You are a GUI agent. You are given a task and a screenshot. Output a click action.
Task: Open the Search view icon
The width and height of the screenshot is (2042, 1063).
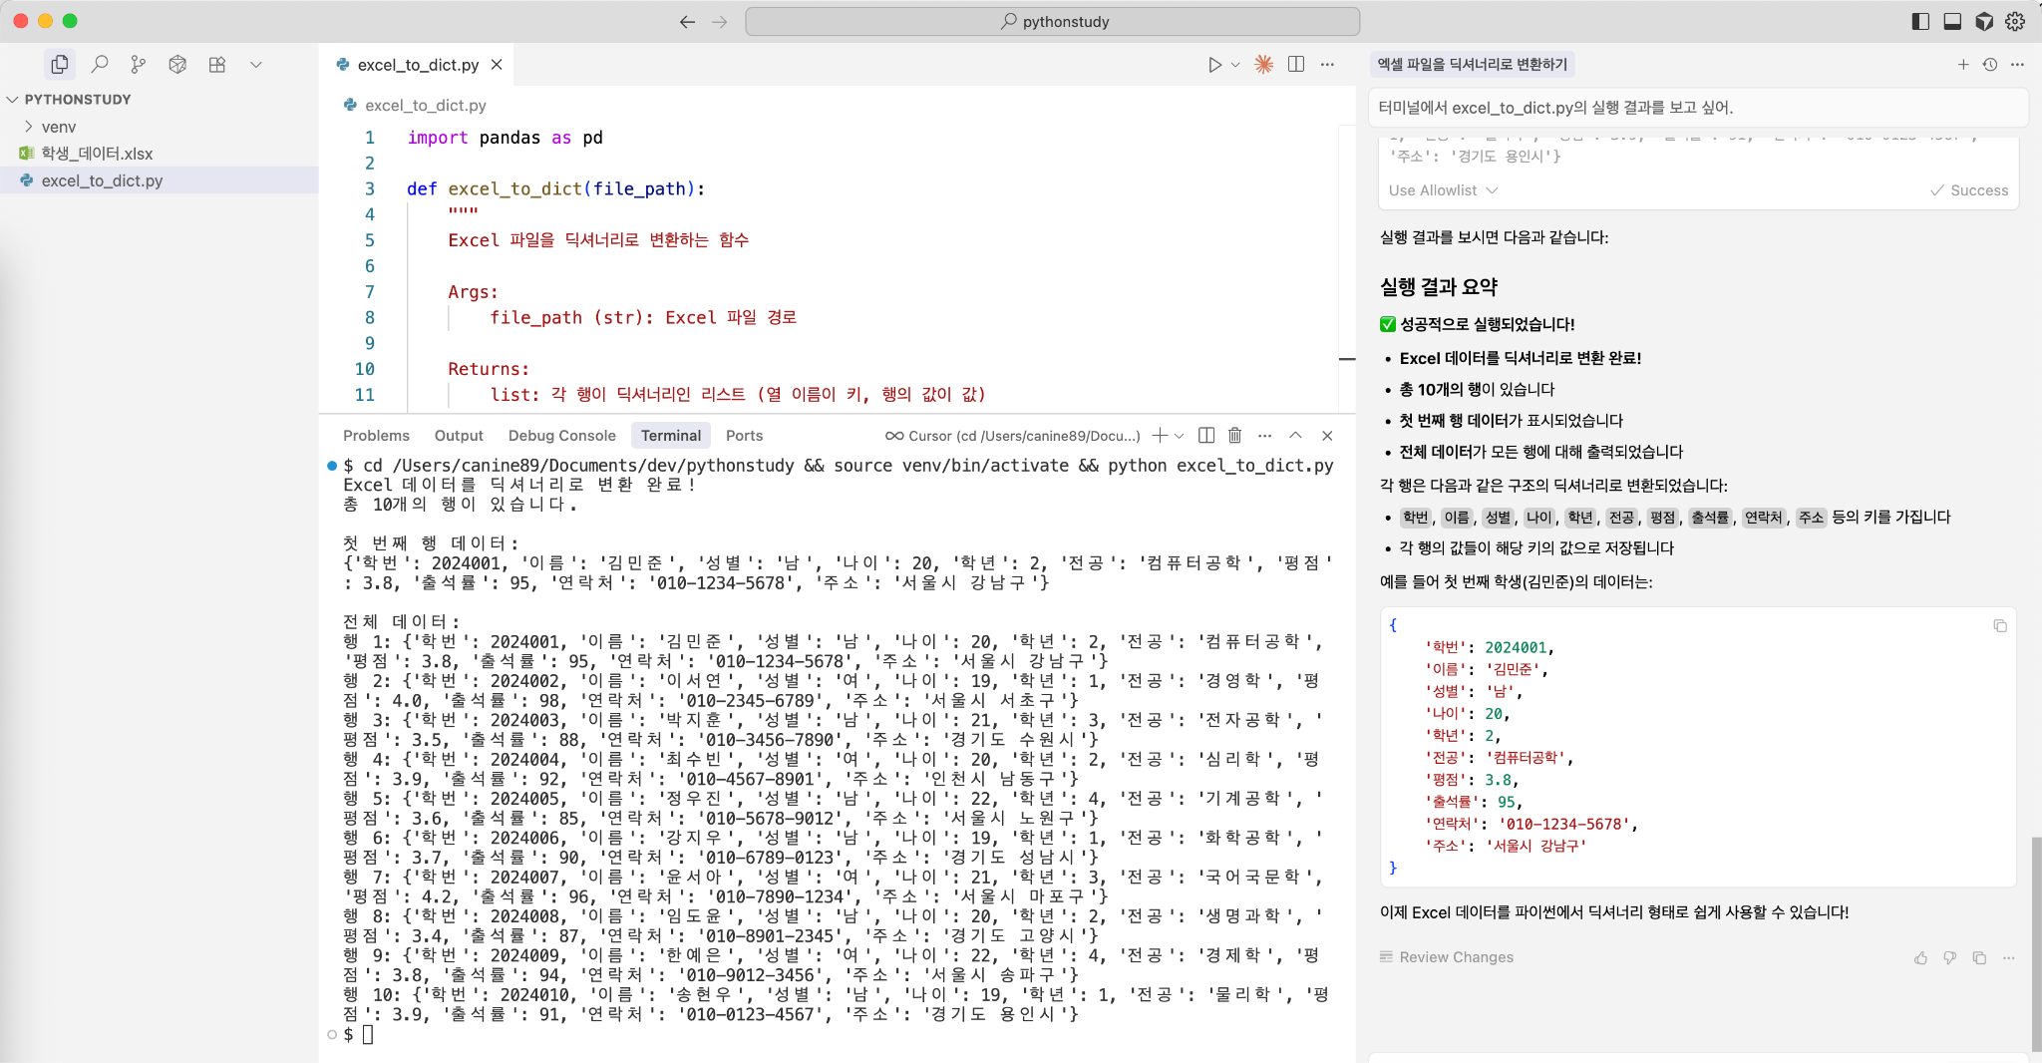pos(100,65)
